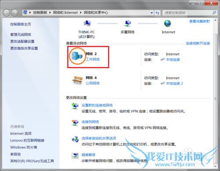Click 公用网络 link under 网络 4
Image resolution: width=220 pixels, height=171 pixels.
point(93,83)
